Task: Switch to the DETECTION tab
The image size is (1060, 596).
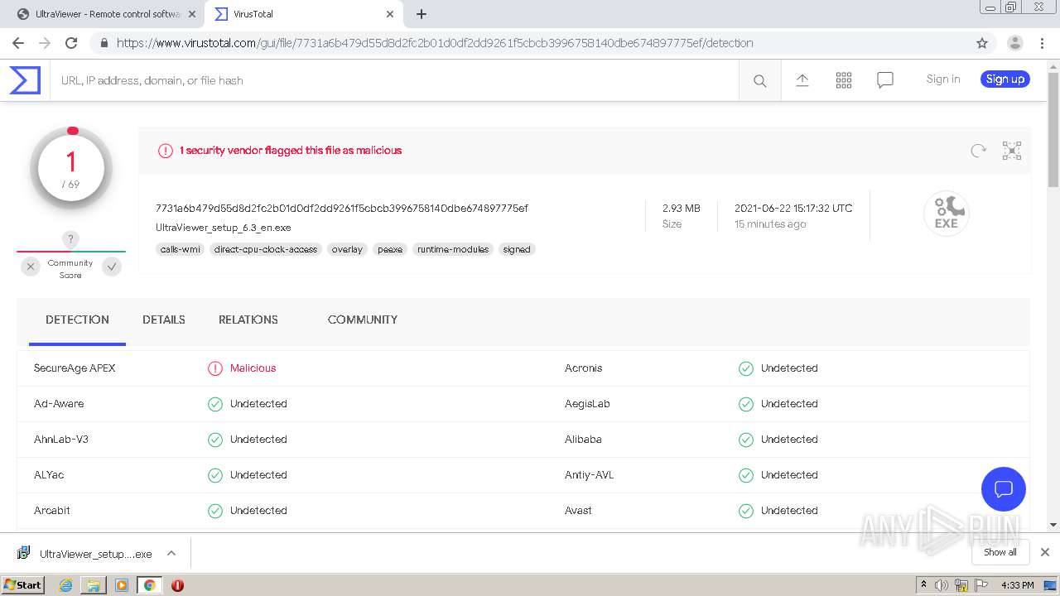Action: click(x=77, y=320)
